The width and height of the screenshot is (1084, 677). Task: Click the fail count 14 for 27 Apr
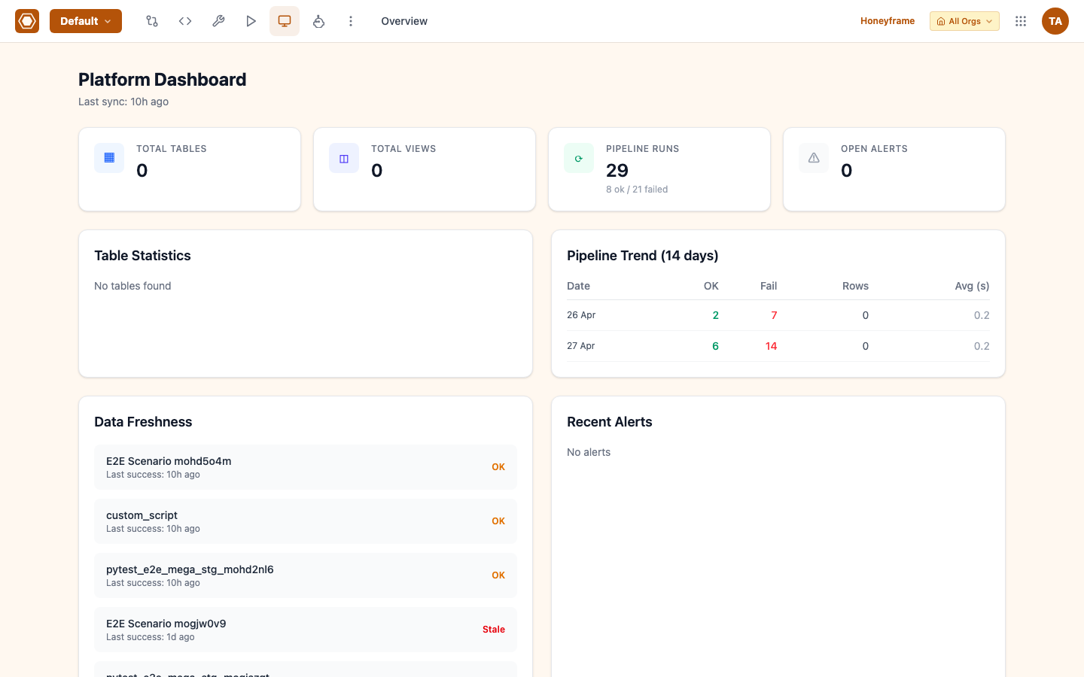(x=771, y=346)
